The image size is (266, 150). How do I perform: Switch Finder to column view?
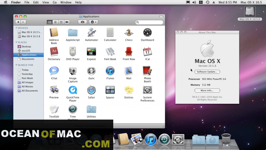(61, 22)
